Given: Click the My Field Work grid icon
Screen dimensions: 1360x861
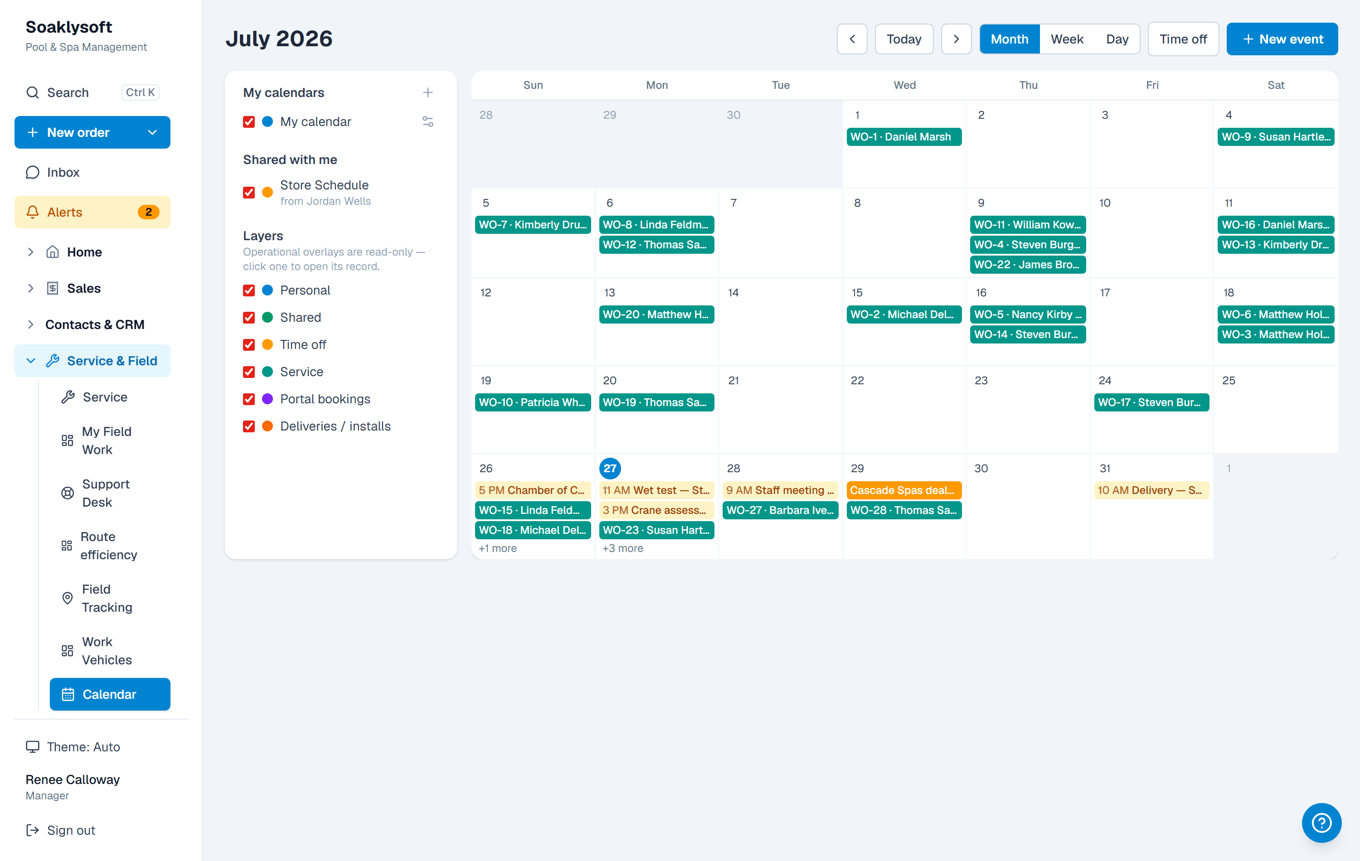Looking at the screenshot, I should tap(67, 441).
